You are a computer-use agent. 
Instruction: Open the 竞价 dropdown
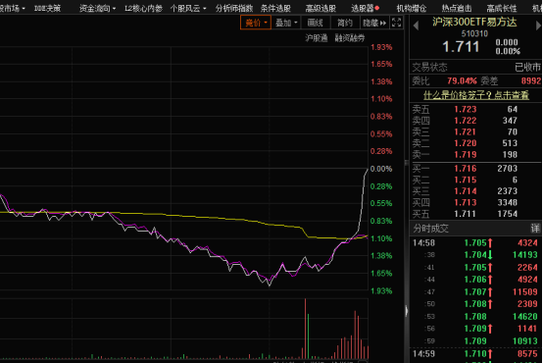tap(256, 23)
